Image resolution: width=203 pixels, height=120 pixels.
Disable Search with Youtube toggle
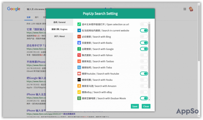[x=144, y=74]
